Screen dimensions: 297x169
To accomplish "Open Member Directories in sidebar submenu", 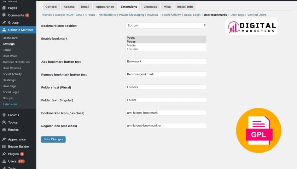I will tap(16, 62).
